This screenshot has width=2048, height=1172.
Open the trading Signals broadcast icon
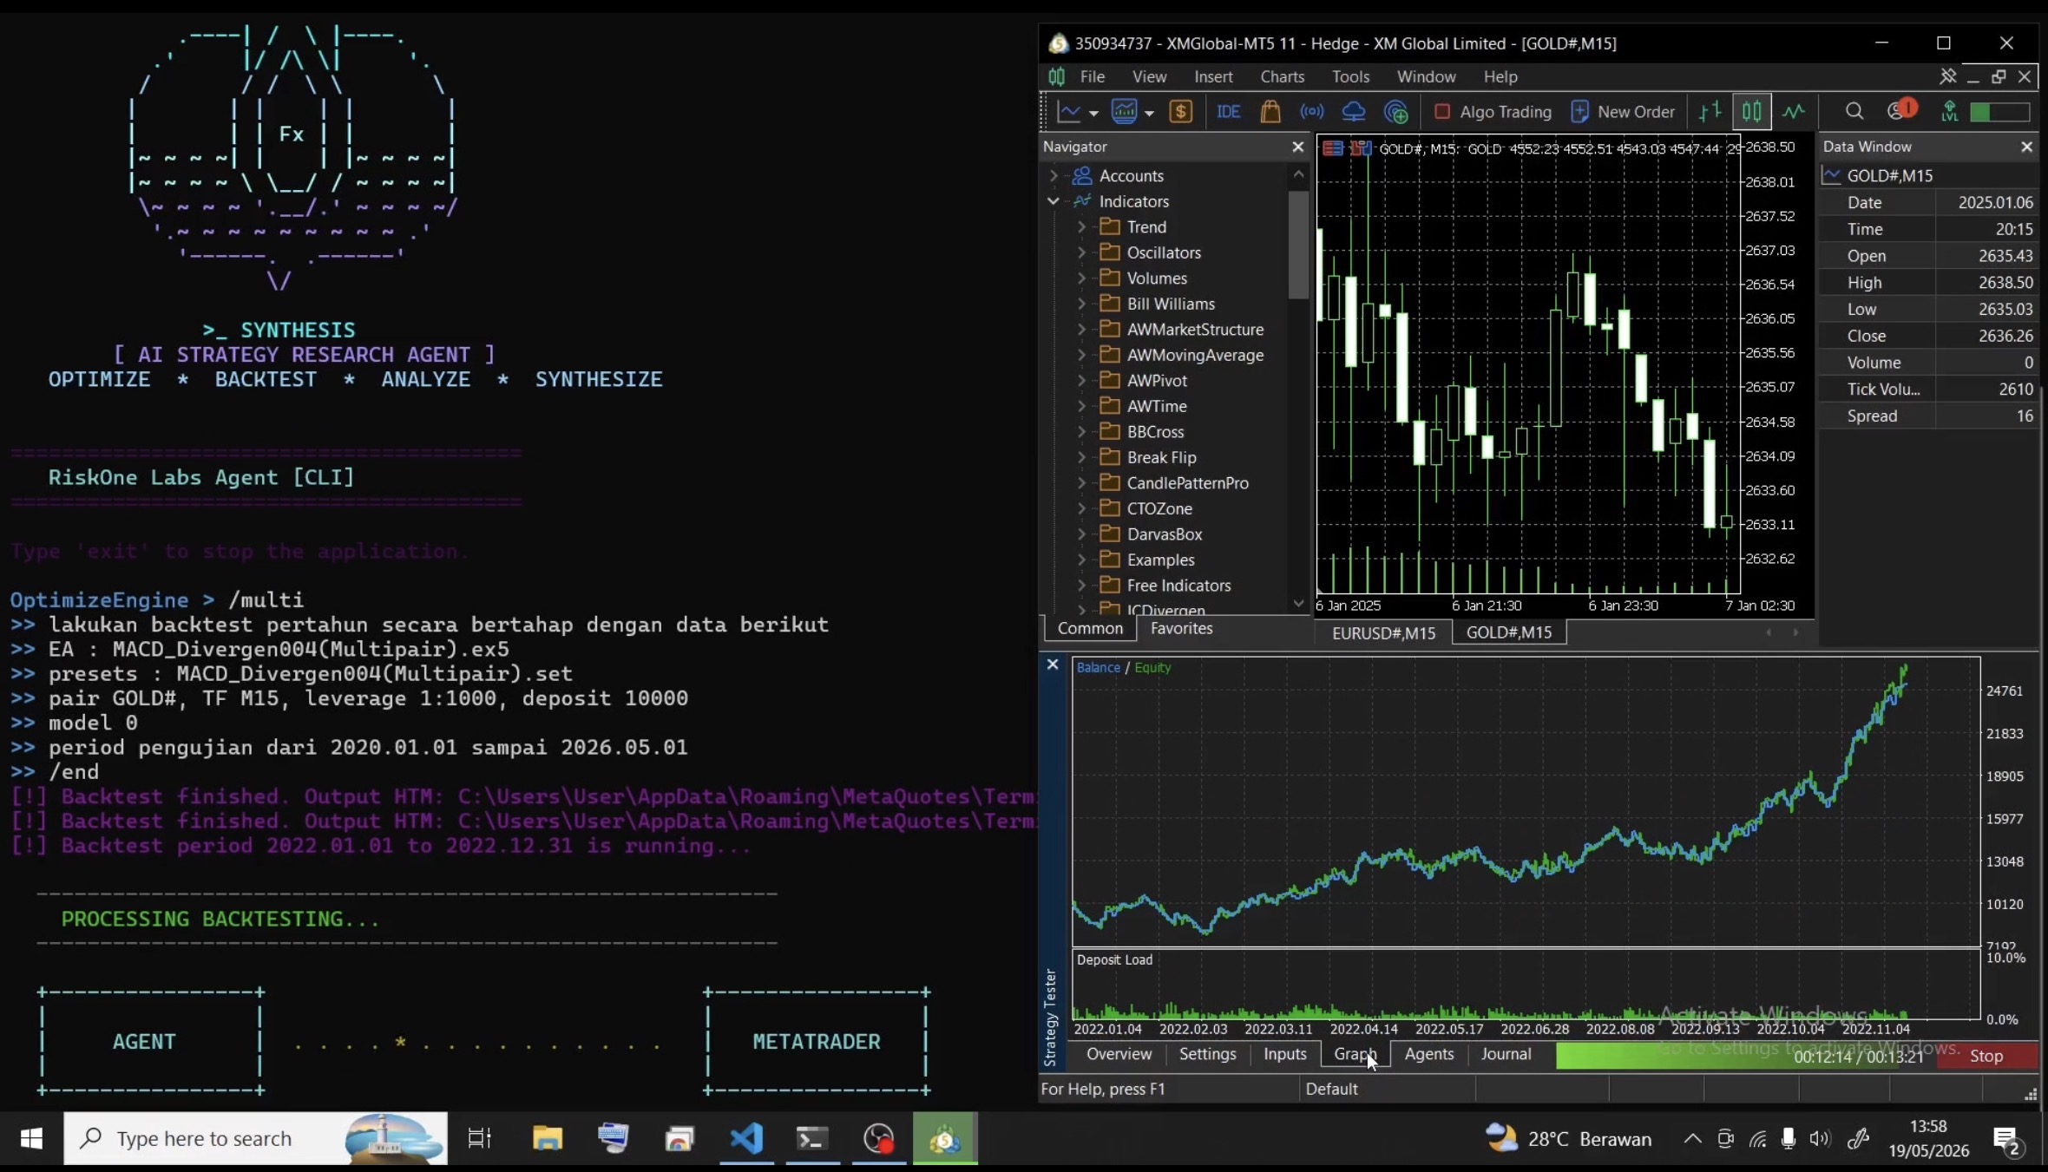(x=1312, y=112)
